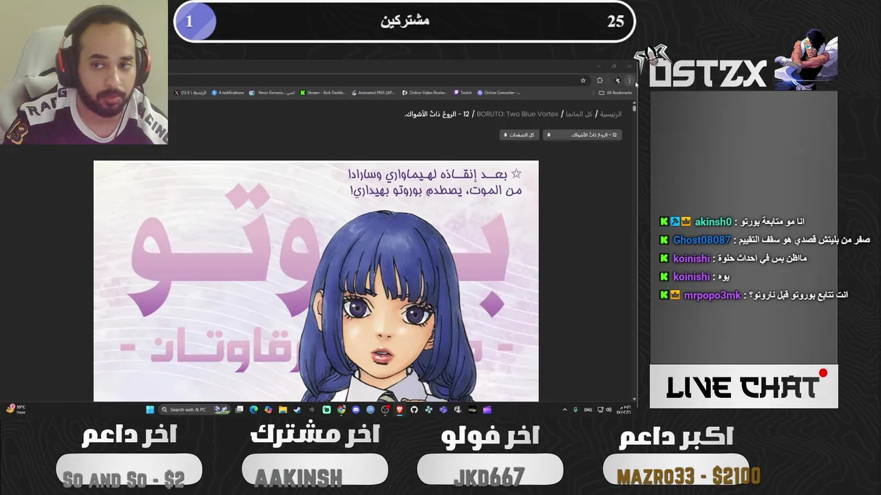Open the 4 notifications bookmark
This screenshot has height=495, width=881.
tap(228, 93)
